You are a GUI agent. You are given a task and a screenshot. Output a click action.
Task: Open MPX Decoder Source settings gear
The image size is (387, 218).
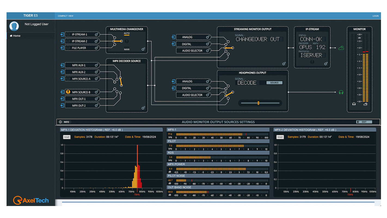point(143,108)
